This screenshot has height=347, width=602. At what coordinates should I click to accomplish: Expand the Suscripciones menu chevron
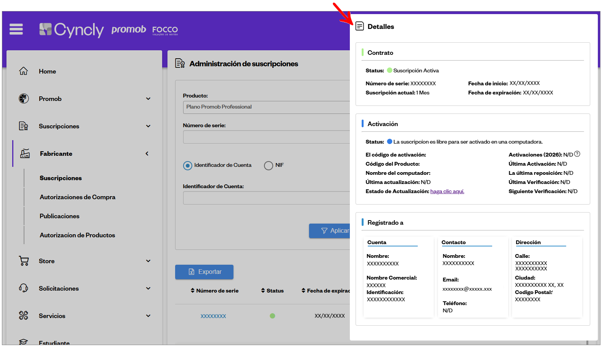point(148,126)
